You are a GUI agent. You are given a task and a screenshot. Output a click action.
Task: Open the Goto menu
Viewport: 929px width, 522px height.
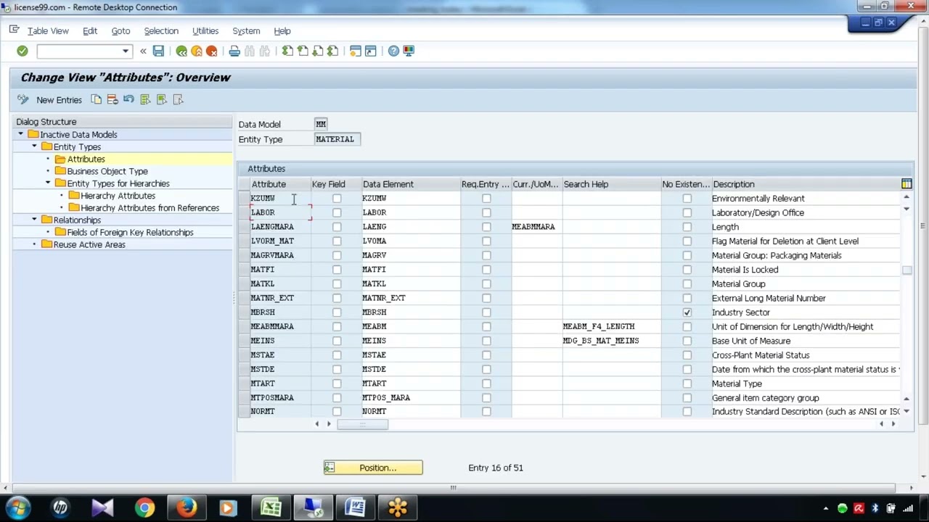120,31
